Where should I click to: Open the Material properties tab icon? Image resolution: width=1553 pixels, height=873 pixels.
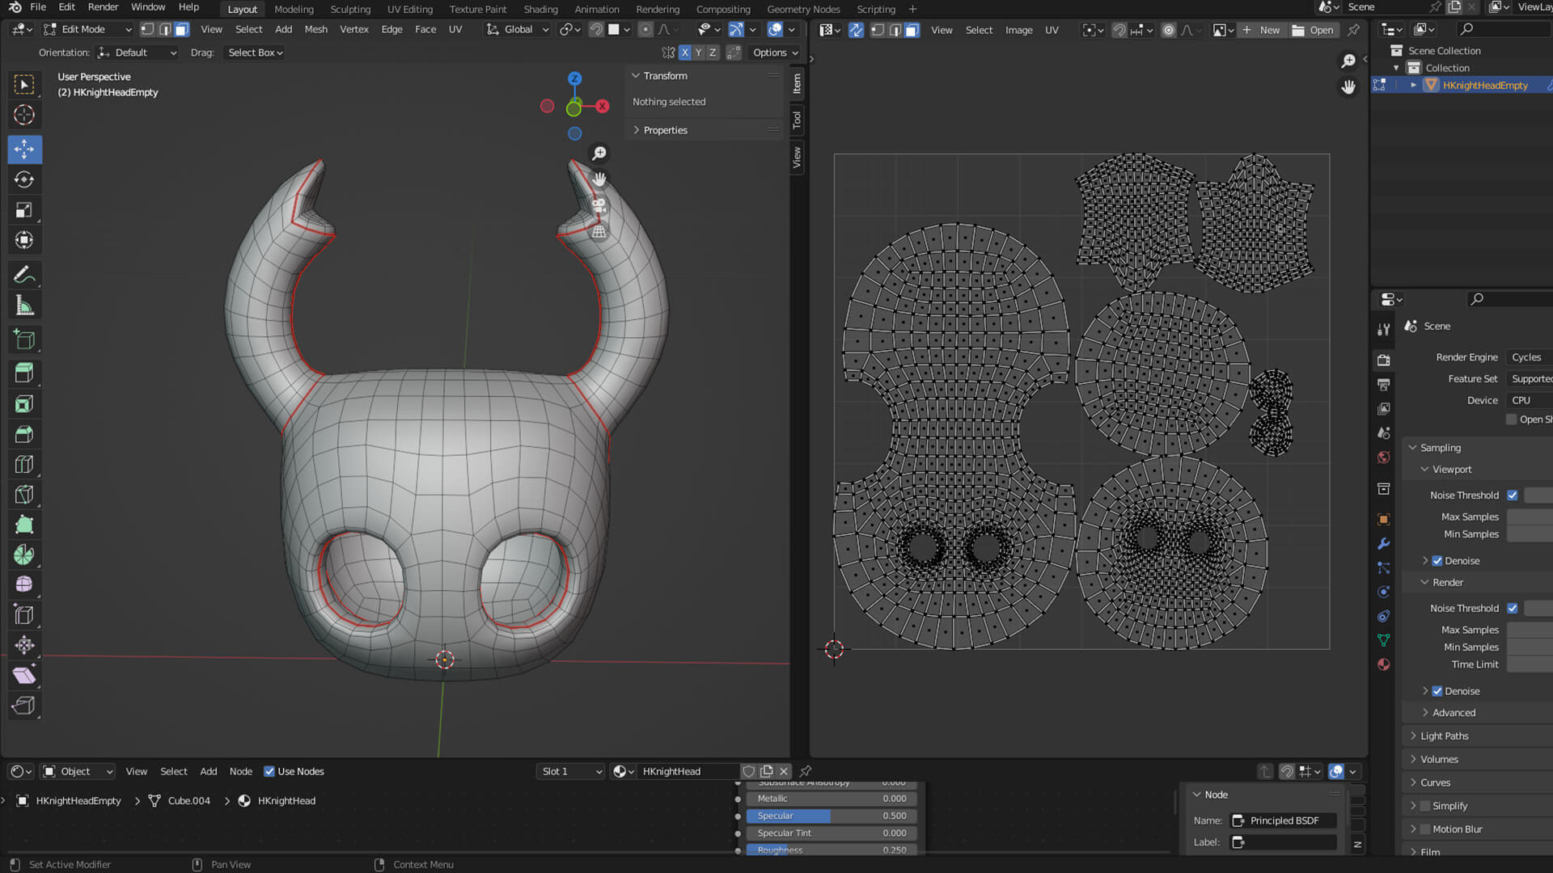pyautogui.click(x=1384, y=664)
